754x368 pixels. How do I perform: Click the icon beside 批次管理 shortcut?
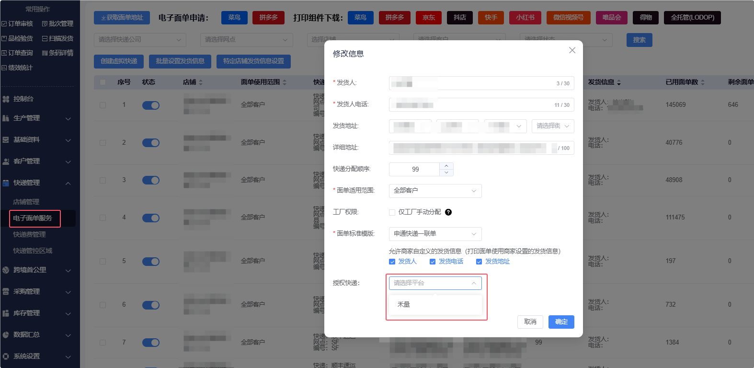click(45, 24)
